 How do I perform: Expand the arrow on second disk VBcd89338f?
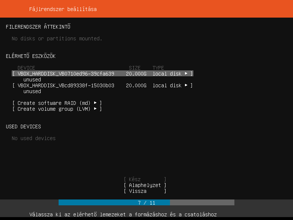(x=186, y=85)
